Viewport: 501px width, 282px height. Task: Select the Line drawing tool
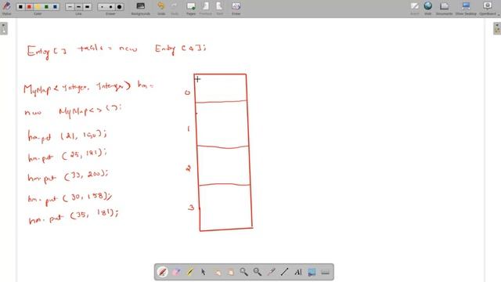(x=284, y=272)
